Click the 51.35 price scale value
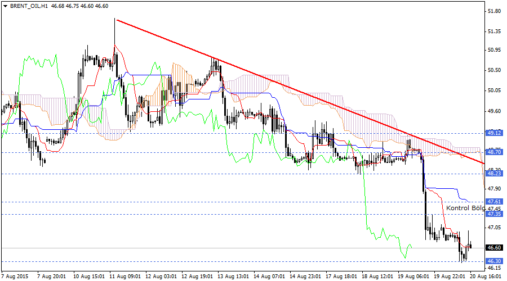This screenshot has height=281, width=507. 494,31
